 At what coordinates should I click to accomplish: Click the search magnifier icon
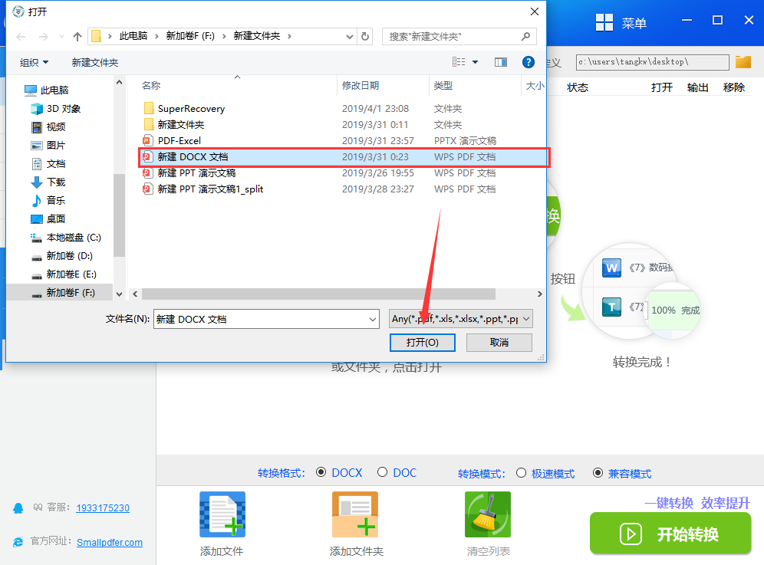point(525,37)
